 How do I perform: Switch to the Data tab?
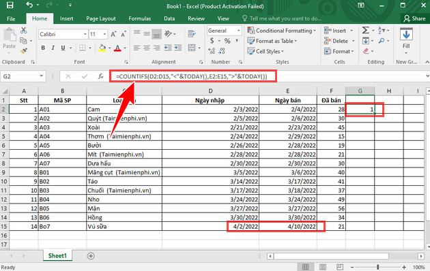(x=169, y=18)
